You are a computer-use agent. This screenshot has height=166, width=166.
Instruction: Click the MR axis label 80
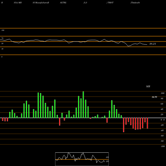pyautogui.click(x=162, y=99)
